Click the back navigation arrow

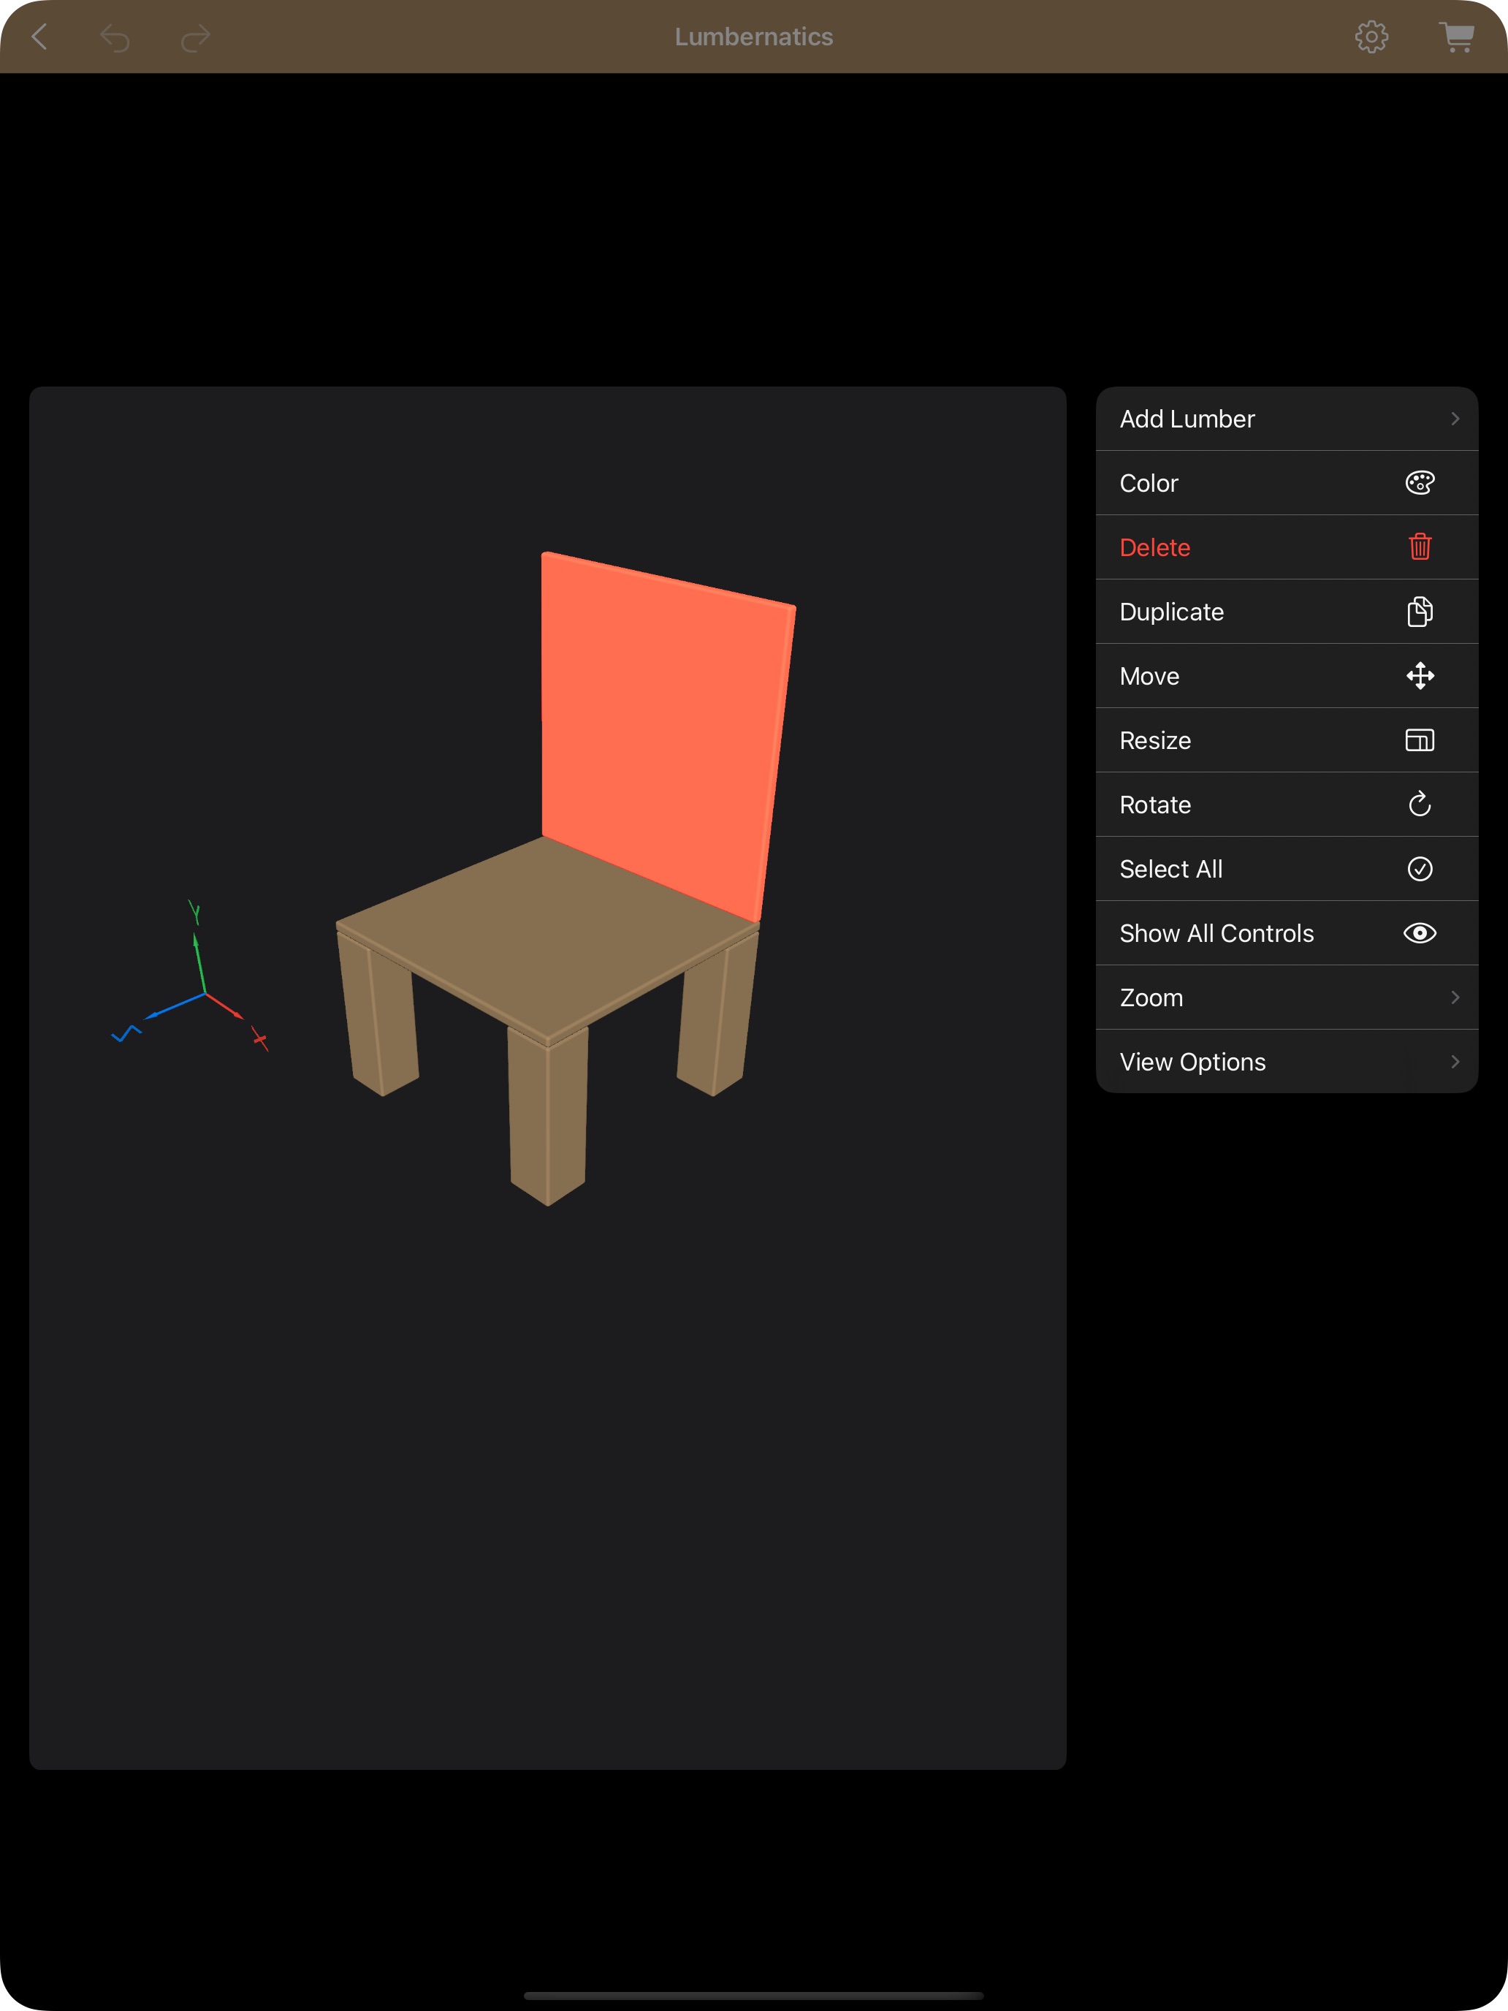click(x=40, y=37)
